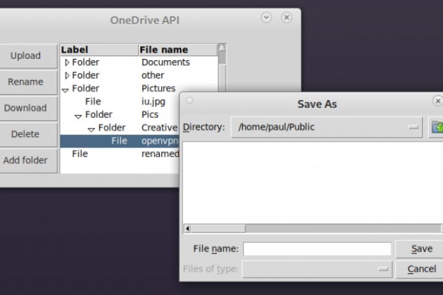Click the file list scroll left arrow
The width and height of the screenshot is (443, 295).
(187, 229)
